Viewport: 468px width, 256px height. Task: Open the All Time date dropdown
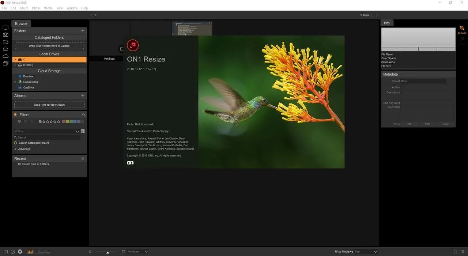click(x=46, y=131)
